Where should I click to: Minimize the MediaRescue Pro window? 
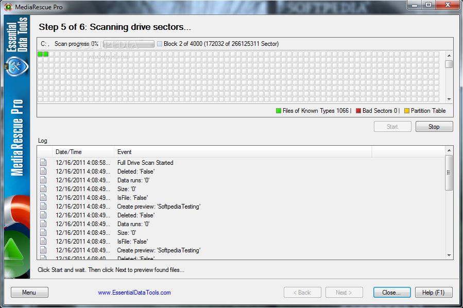(x=415, y=5)
